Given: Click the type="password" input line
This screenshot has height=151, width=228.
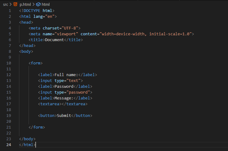Looking at the screenshot, I should (x=65, y=92).
